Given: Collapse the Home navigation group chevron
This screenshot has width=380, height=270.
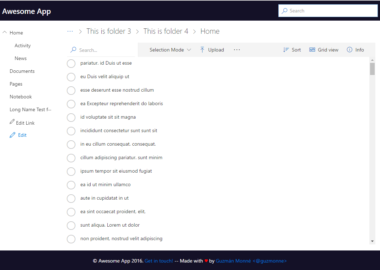Looking at the screenshot, I should coord(5,32).
